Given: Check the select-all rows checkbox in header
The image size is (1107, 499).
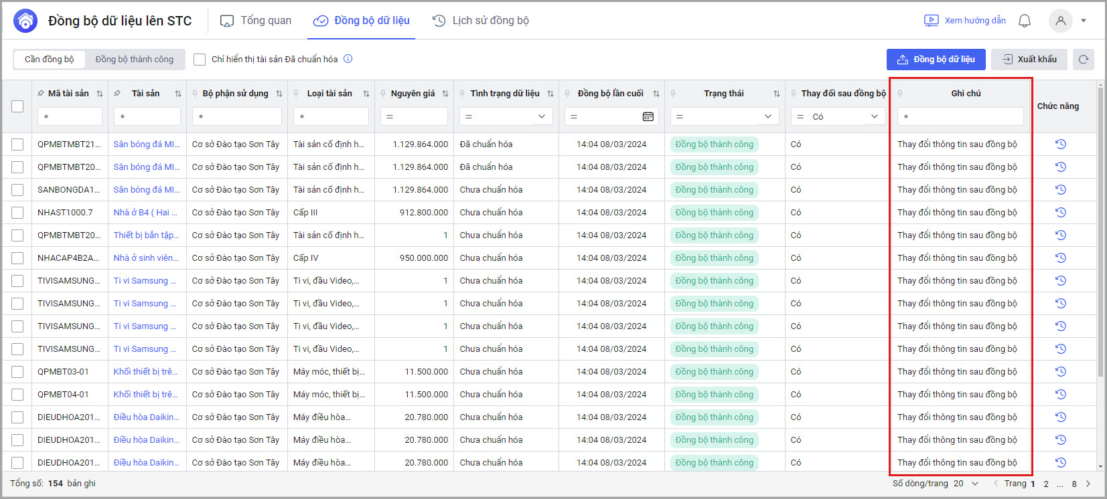Looking at the screenshot, I should point(17,106).
